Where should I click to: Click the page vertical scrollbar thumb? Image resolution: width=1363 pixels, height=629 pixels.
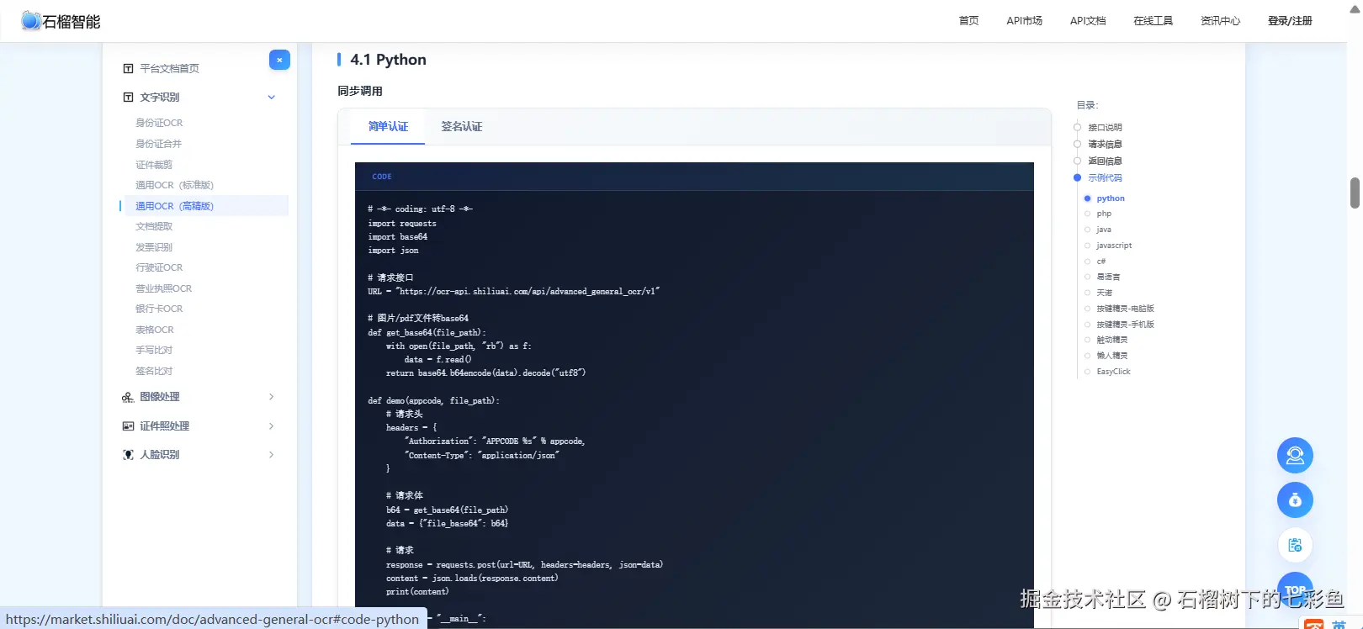tap(1355, 193)
